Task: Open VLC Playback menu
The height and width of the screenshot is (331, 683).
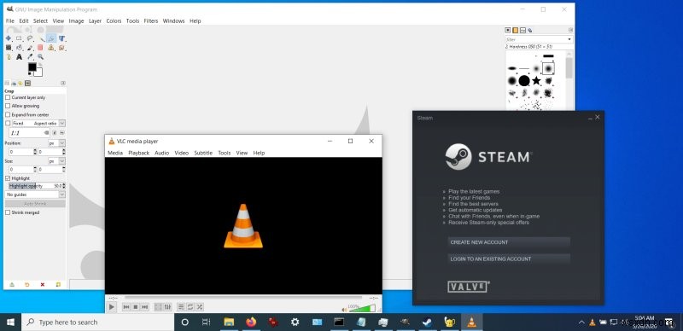Action: (138, 153)
